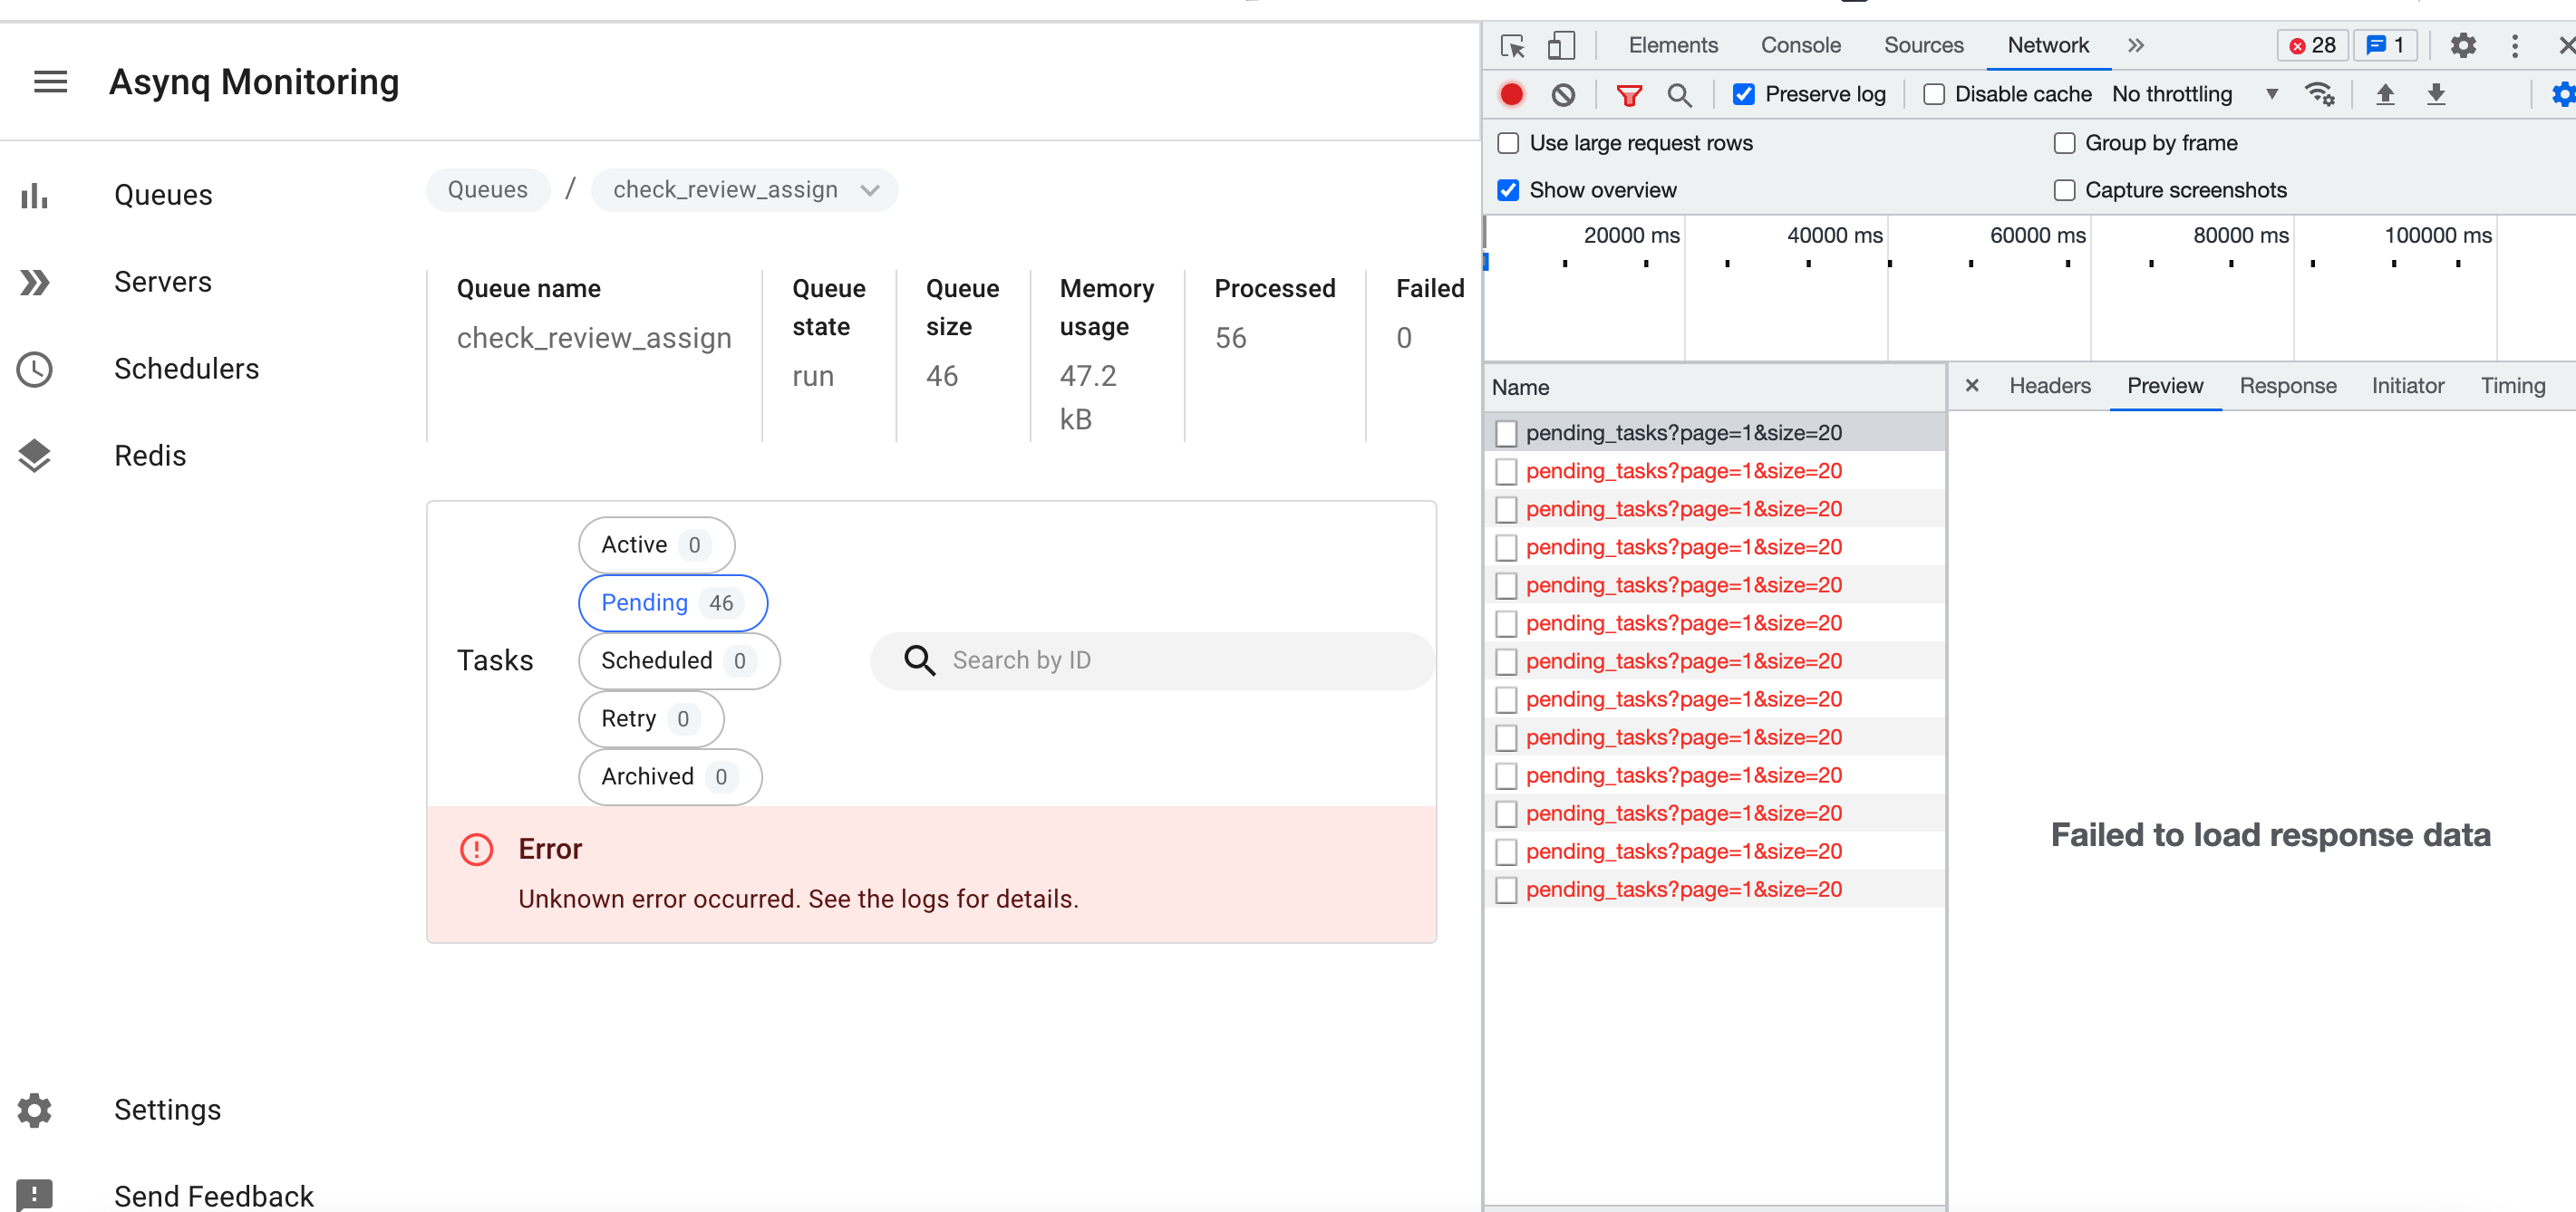
Task: Click the Queues breadcrumb link
Action: [x=488, y=190]
